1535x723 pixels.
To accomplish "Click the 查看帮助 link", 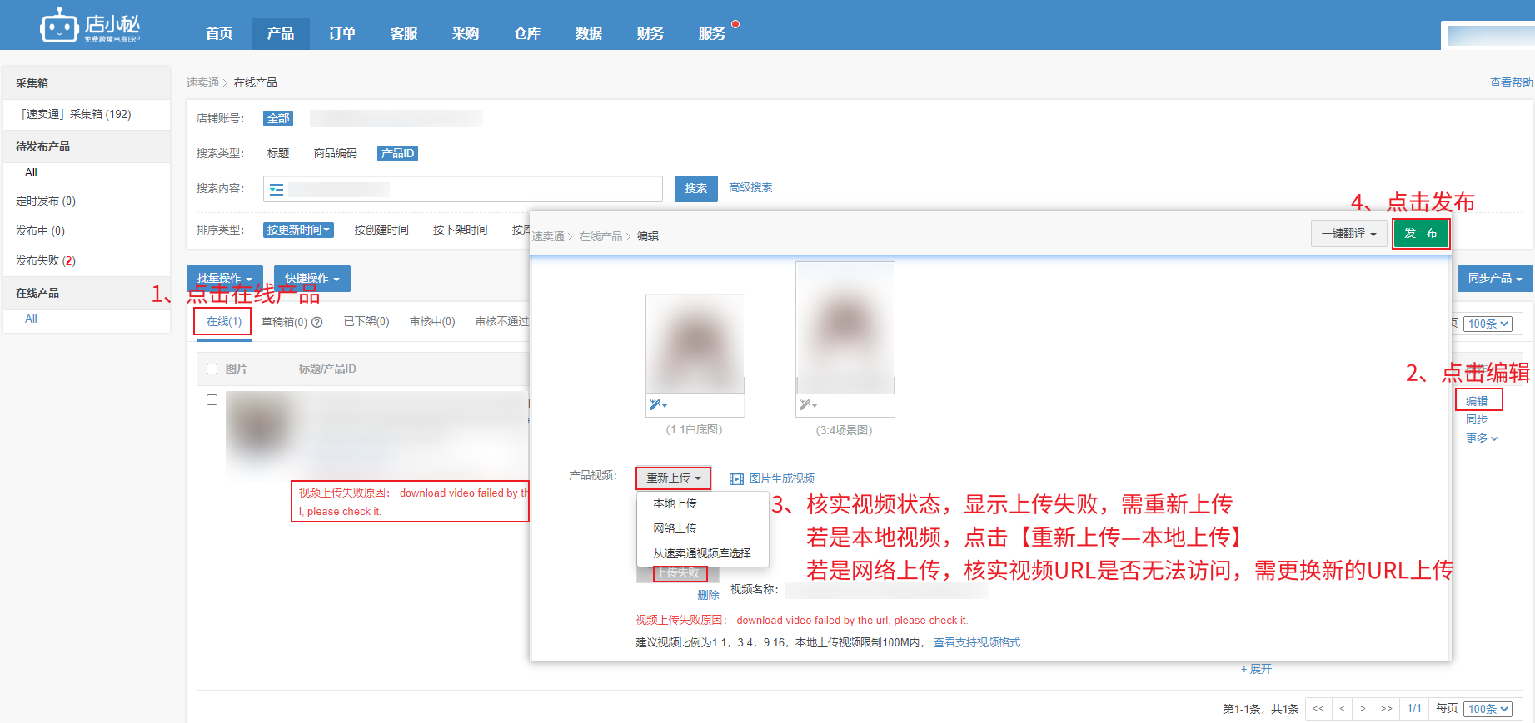I will pyautogui.click(x=1511, y=82).
